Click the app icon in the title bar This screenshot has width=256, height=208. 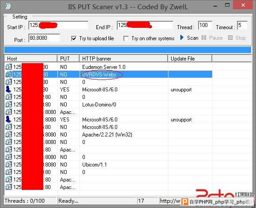pos(8,6)
